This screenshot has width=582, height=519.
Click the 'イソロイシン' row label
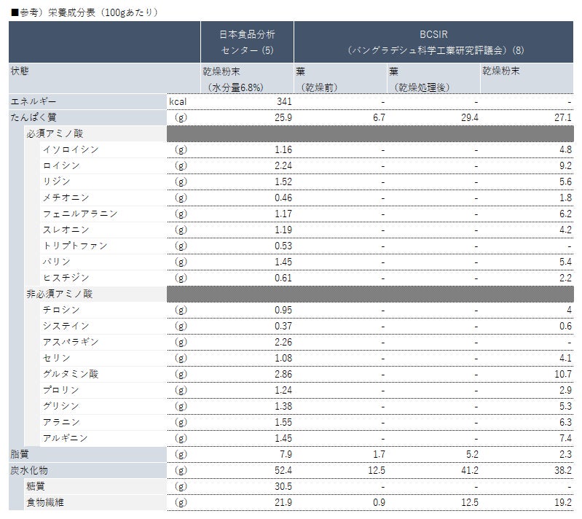[x=71, y=149]
